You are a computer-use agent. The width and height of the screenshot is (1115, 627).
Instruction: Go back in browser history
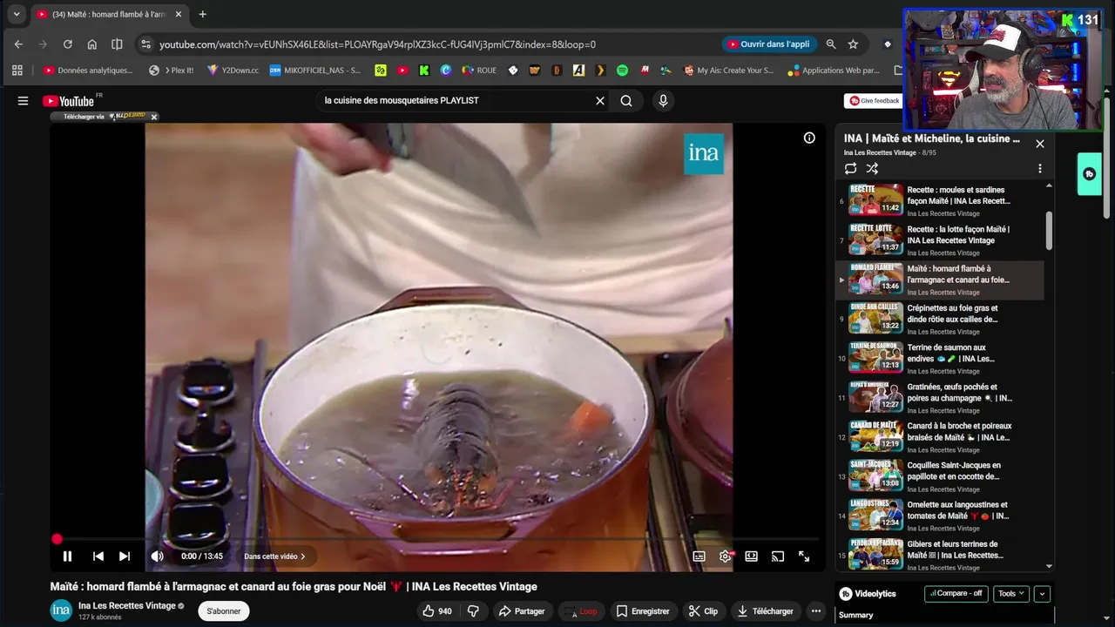tap(18, 44)
